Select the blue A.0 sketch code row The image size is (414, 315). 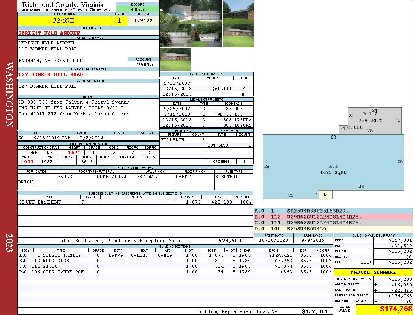(x=333, y=211)
